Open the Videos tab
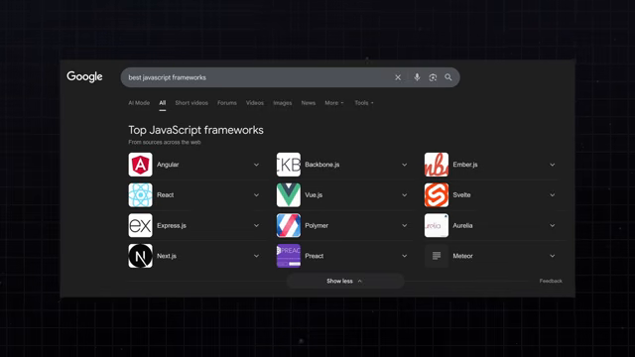Screen dimensions: 635x357 (255, 103)
